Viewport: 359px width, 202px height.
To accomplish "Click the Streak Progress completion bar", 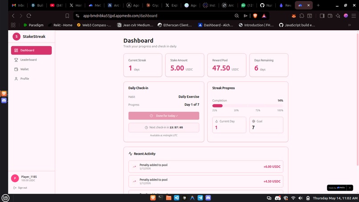I will click(248, 106).
